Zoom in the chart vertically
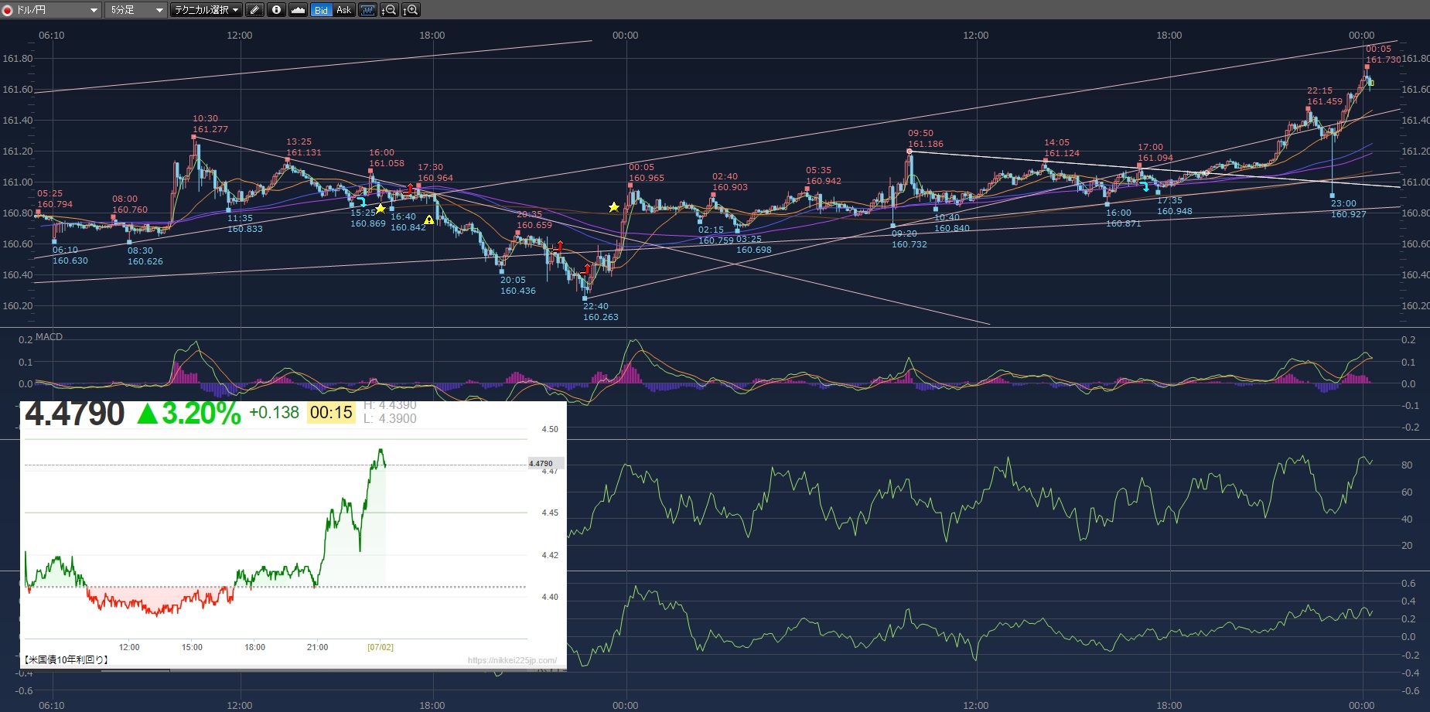 411,10
